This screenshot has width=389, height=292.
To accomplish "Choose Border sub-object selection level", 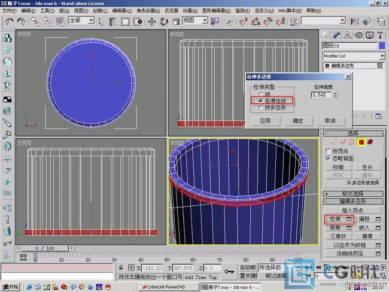I will pos(352,142).
